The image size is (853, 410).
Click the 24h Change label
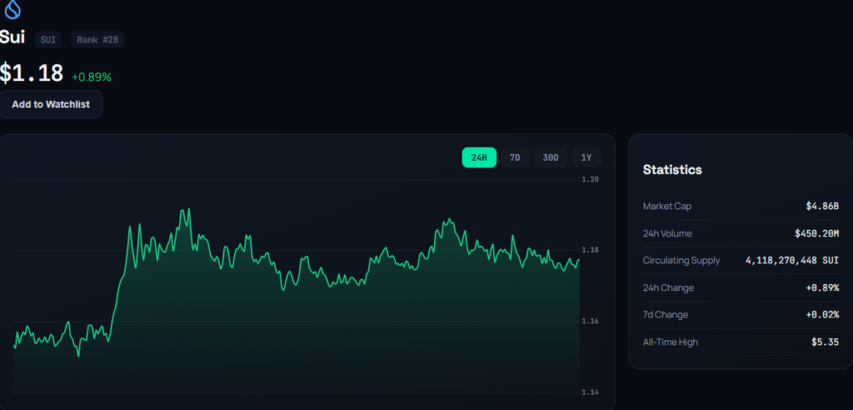tap(669, 287)
